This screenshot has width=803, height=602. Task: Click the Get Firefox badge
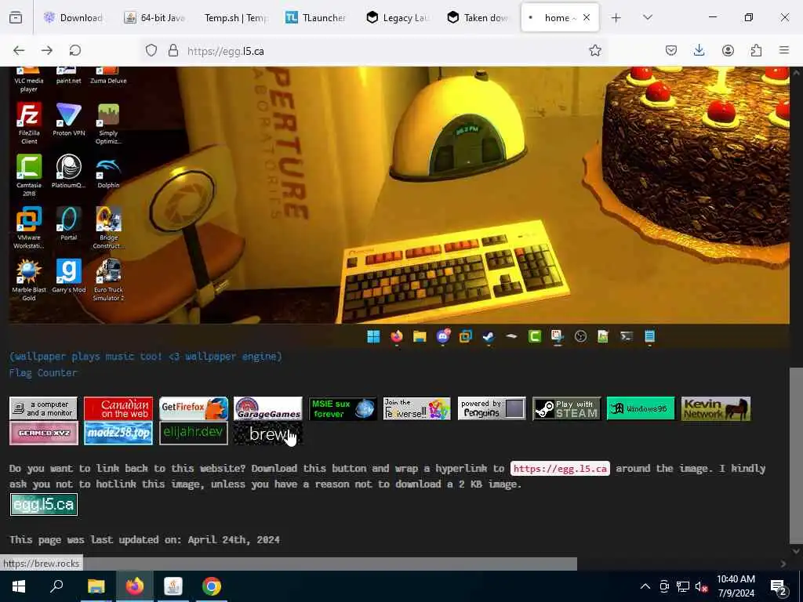tap(194, 408)
